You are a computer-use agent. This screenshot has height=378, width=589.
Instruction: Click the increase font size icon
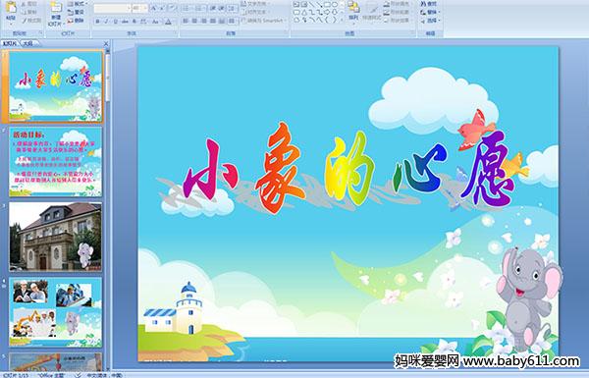pyautogui.click(x=154, y=8)
